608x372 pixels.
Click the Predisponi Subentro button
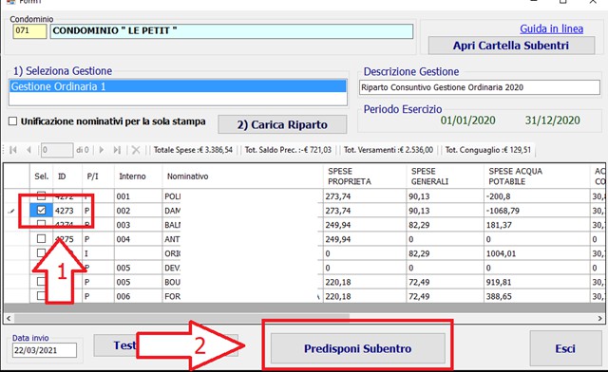click(357, 348)
